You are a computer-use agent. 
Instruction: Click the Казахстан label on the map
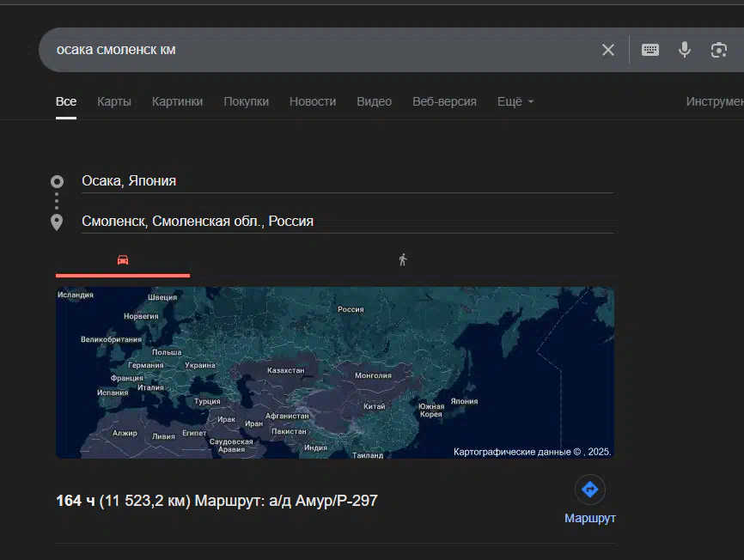285,370
